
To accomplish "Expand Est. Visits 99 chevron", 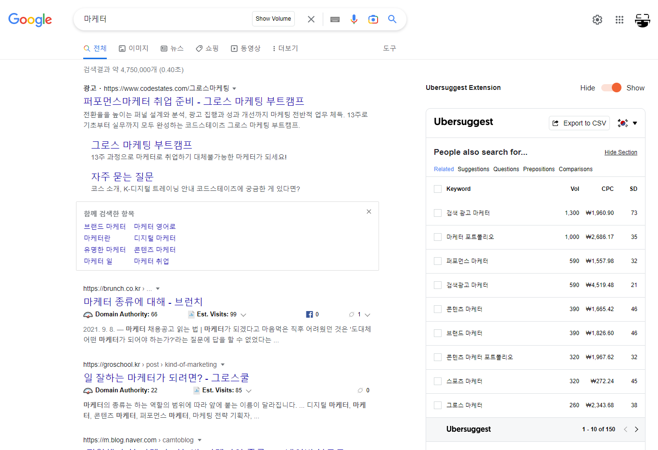I will pyautogui.click(x=243, y=315).
